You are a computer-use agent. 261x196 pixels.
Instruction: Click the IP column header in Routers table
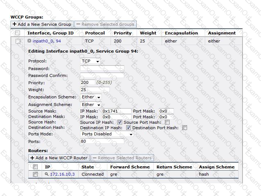click(x=47, y=167)
